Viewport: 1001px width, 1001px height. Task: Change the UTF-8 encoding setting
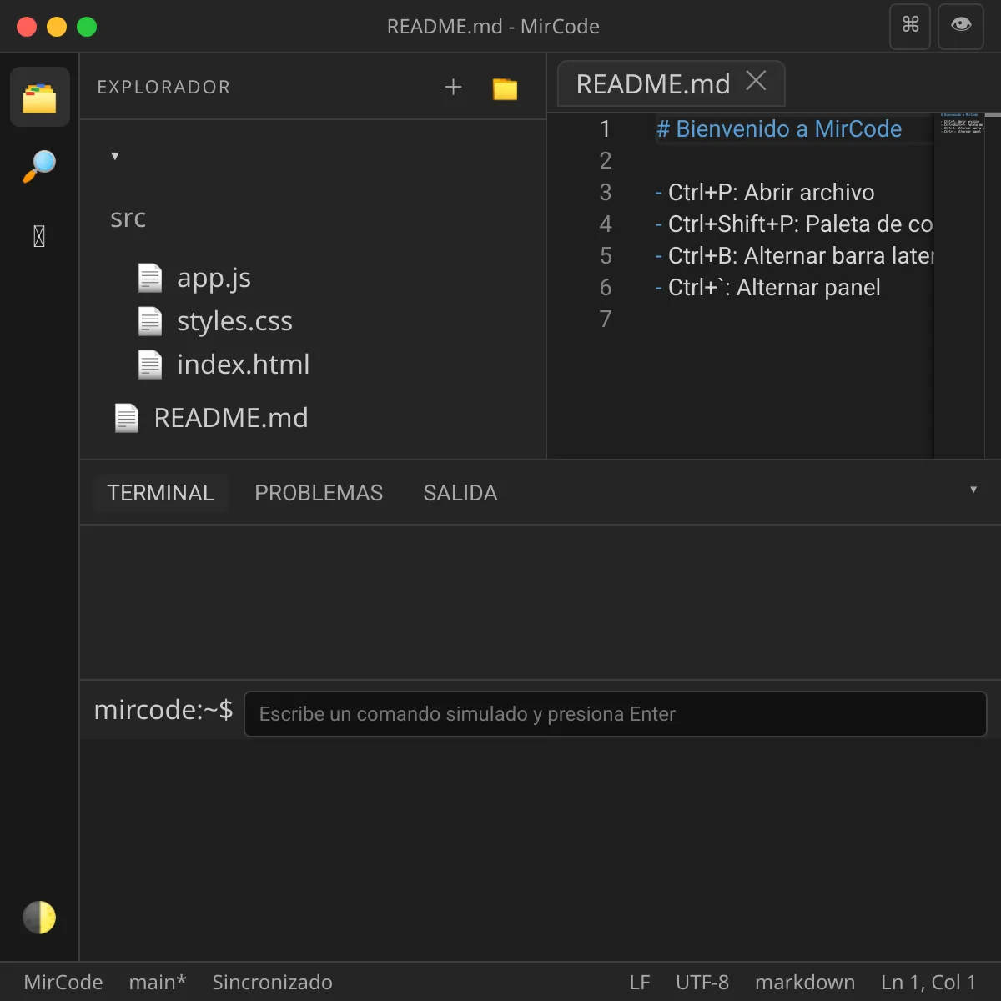coord(702,983)
